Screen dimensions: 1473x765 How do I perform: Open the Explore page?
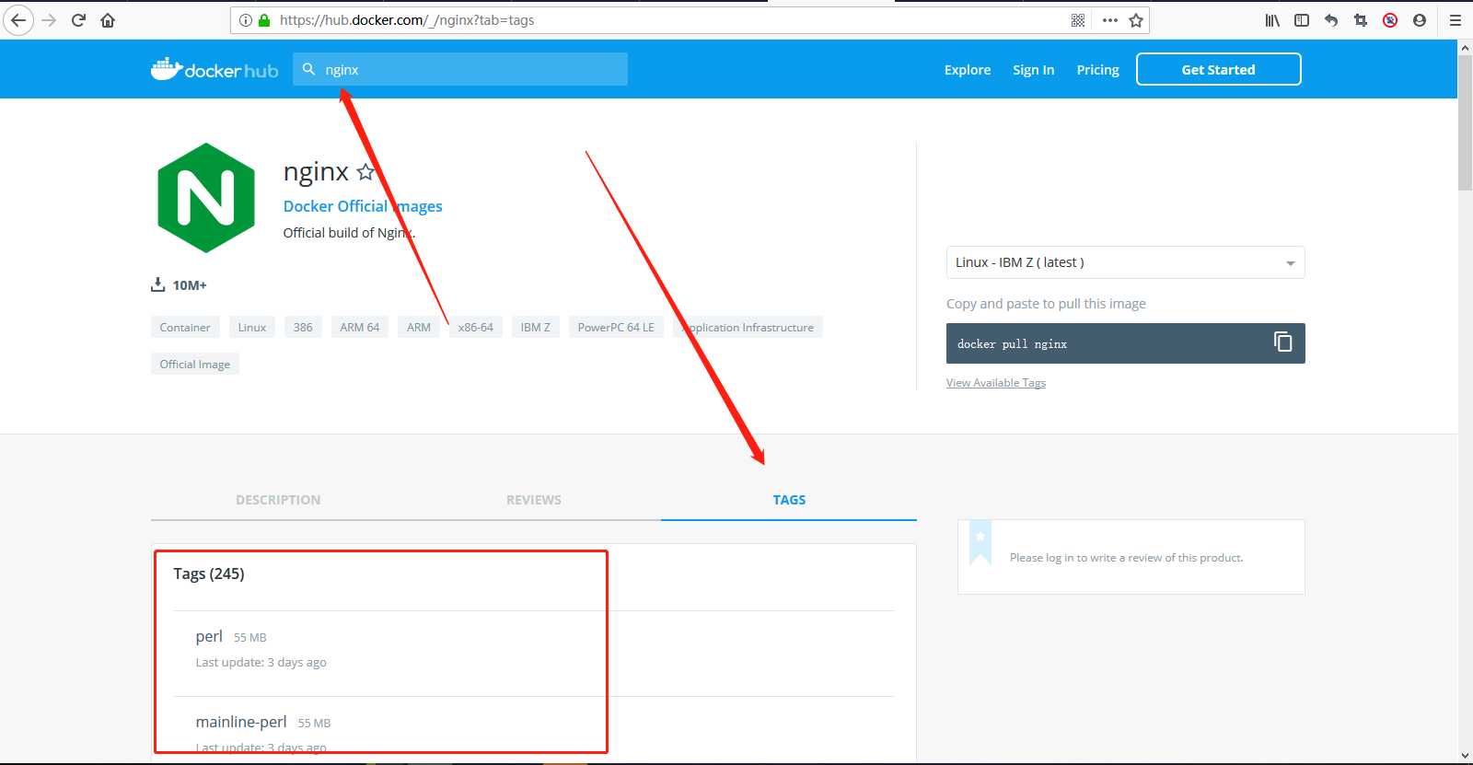pyautogui.click(x=968, y=70)
